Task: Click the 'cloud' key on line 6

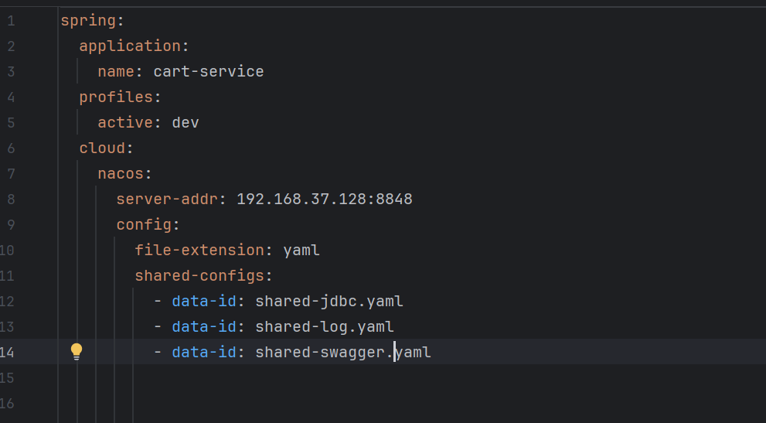Action: (x=102, y=148)
